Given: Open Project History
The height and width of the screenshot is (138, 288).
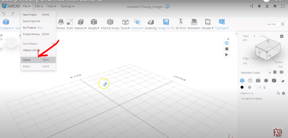Looking at the screenshot, I should pyautogui.click(x=38, y=34).
